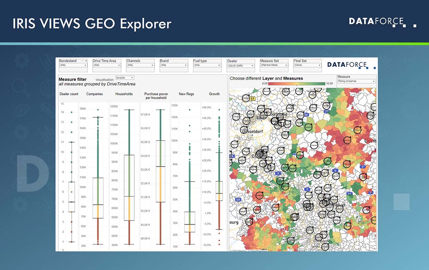The height and width of the screenshot is (270, 429).
Task: Select the Volvo marker above the Düsseldorf label
Action: [x=245, y=129]
